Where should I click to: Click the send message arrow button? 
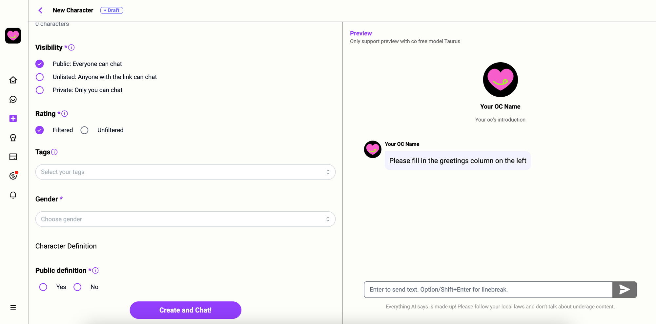click(625, 290)
